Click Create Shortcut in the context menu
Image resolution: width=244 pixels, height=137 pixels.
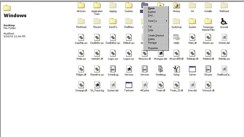(156, 35)
